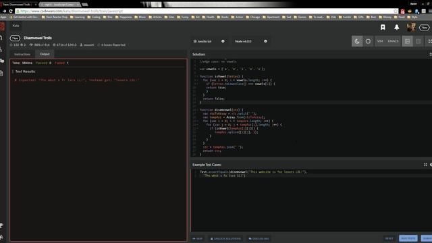Open the Music bookmark folder

pos(140,17)
